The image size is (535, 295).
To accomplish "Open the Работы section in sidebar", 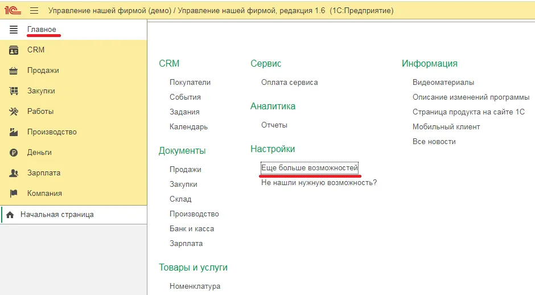I will coord(73,111).
